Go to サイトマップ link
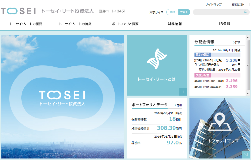 point(213,5)
